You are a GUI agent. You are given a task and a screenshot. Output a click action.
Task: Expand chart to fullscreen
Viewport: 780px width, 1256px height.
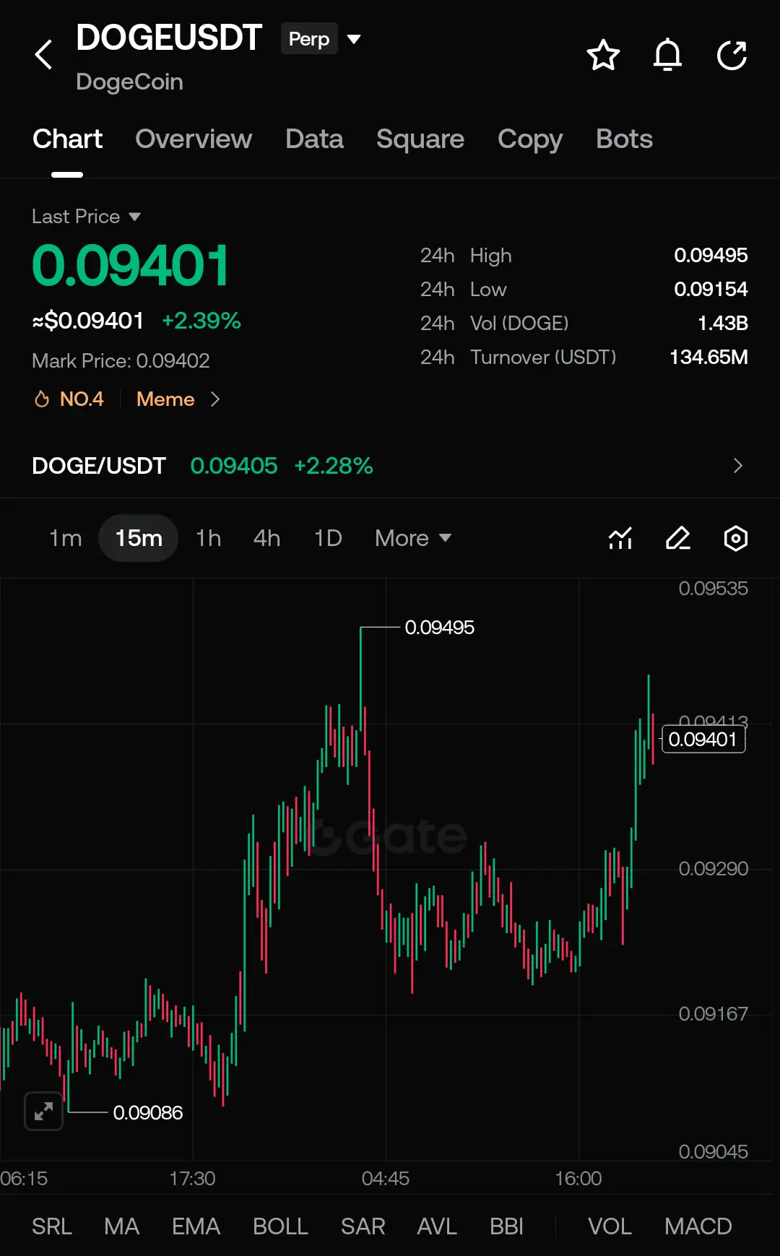(43, 1111)
